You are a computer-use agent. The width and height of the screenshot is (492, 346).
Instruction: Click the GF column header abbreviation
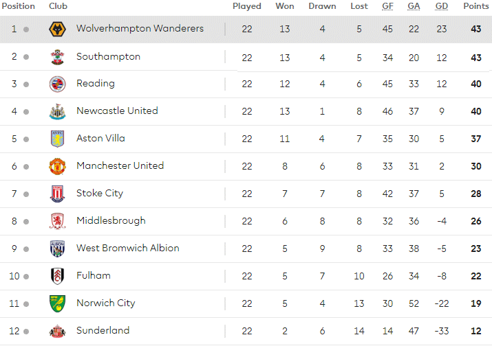point(387,6)
